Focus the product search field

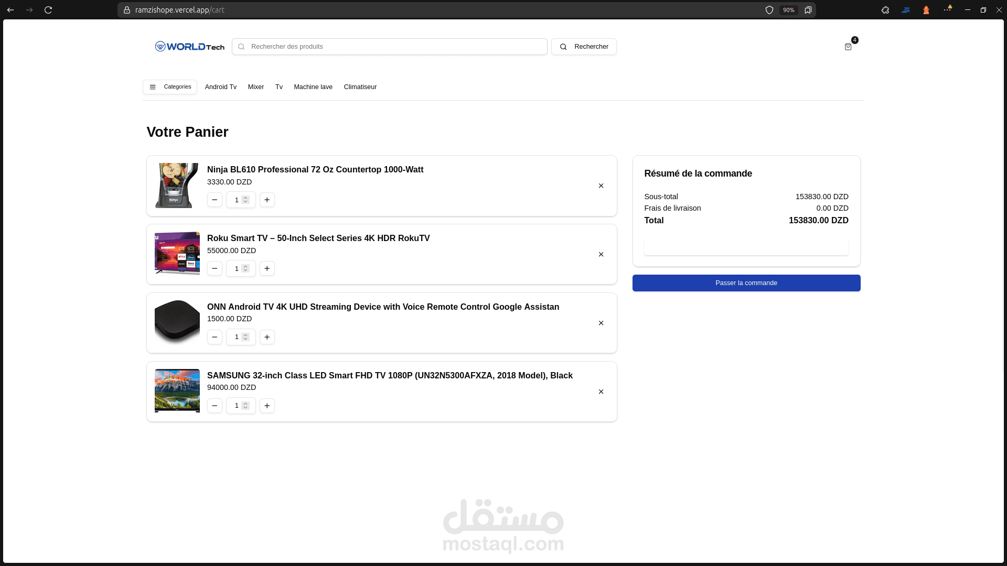click(x=390, y=47)
